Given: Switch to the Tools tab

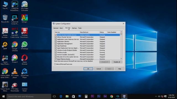Looking at the screenshot, I should [80, 28].
